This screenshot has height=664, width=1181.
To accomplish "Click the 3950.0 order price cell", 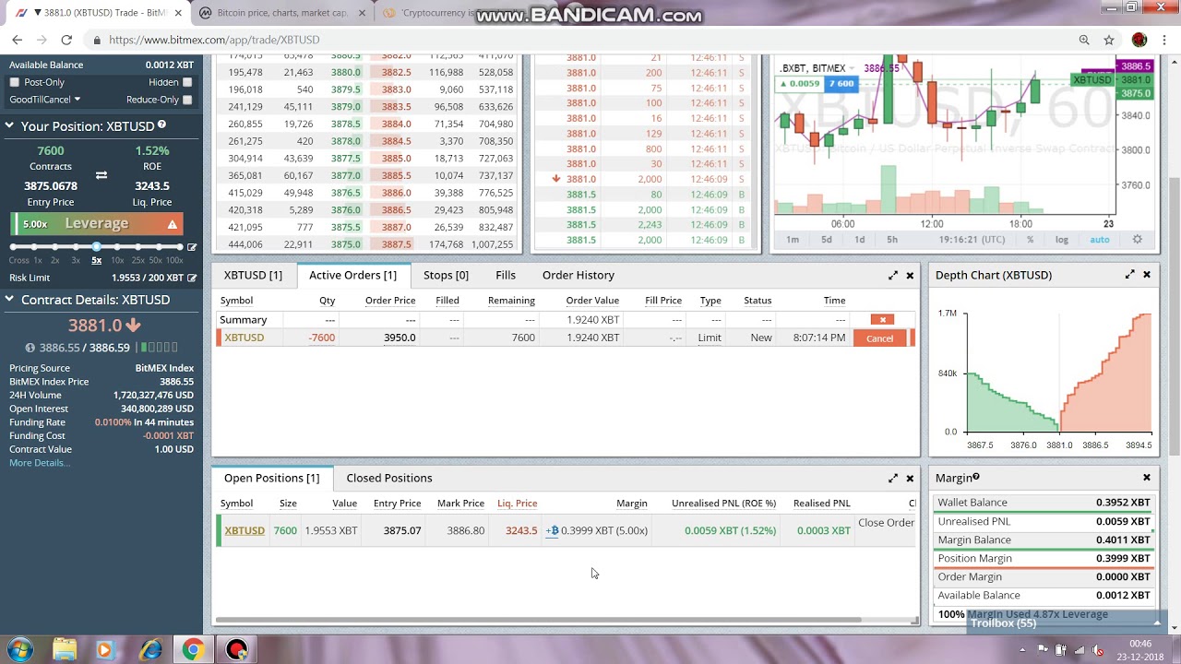I will pyautogui.click(x=400, y=338).
